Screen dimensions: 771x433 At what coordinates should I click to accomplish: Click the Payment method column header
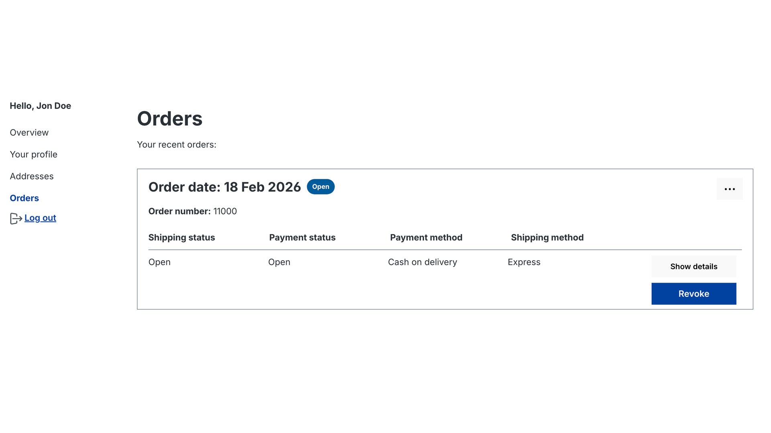pos(426,237)
